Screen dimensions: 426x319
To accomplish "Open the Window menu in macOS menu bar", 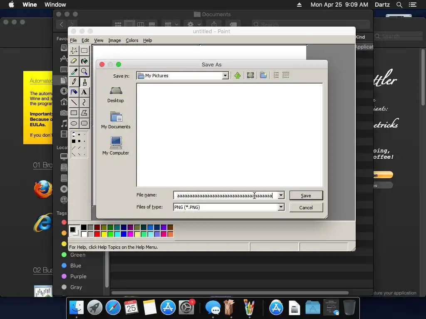I will pos(55,5).
